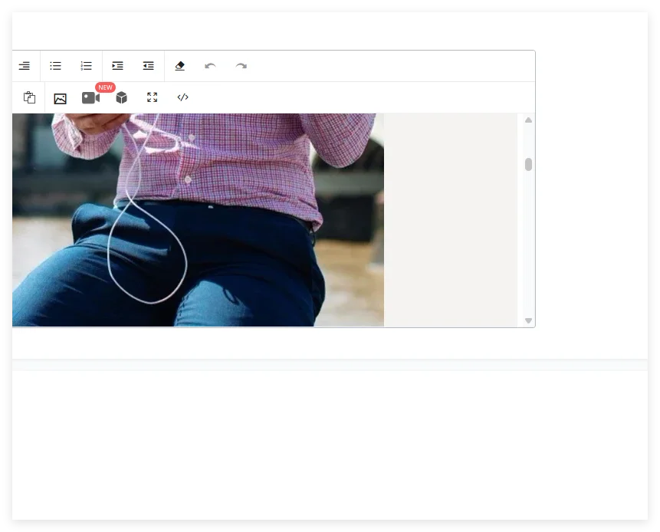Increase paragraph indent
The width and height of the screenshot is (660, 532).
(117, 66)
